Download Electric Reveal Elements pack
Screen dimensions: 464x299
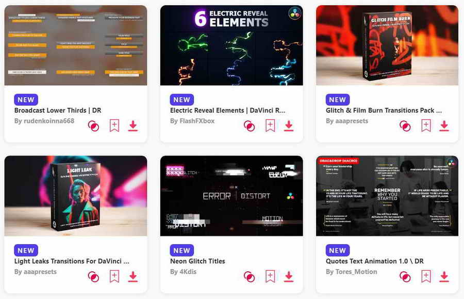coord(289,126)
